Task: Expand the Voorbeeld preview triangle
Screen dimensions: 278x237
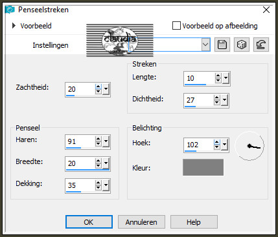Action: coord(14,26)
